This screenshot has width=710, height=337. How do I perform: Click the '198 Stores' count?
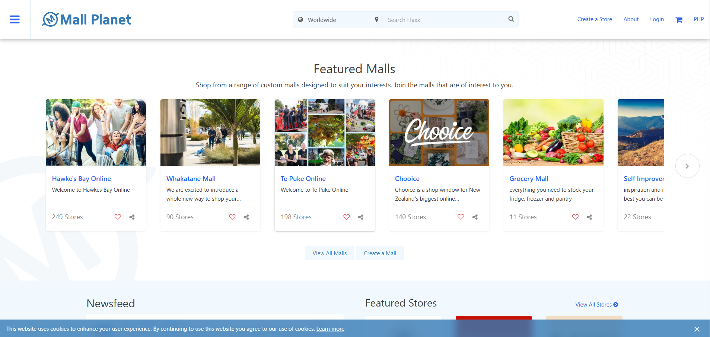coord(296,217)
